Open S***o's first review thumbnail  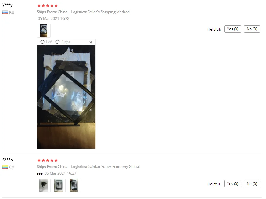click(x=44, y=185)
